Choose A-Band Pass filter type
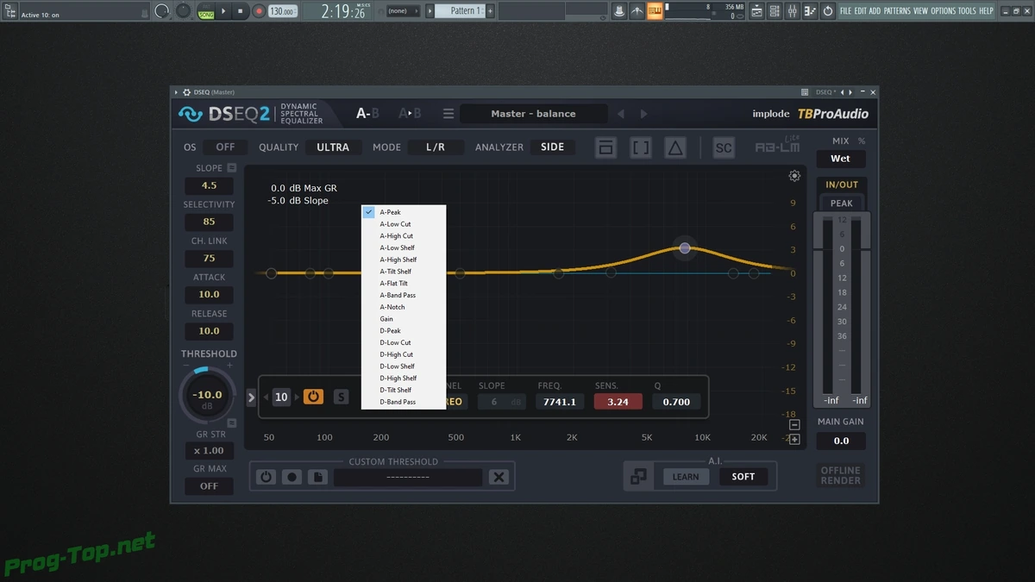The height and width of the screenshot is (582, 1035). coord(403,295)
